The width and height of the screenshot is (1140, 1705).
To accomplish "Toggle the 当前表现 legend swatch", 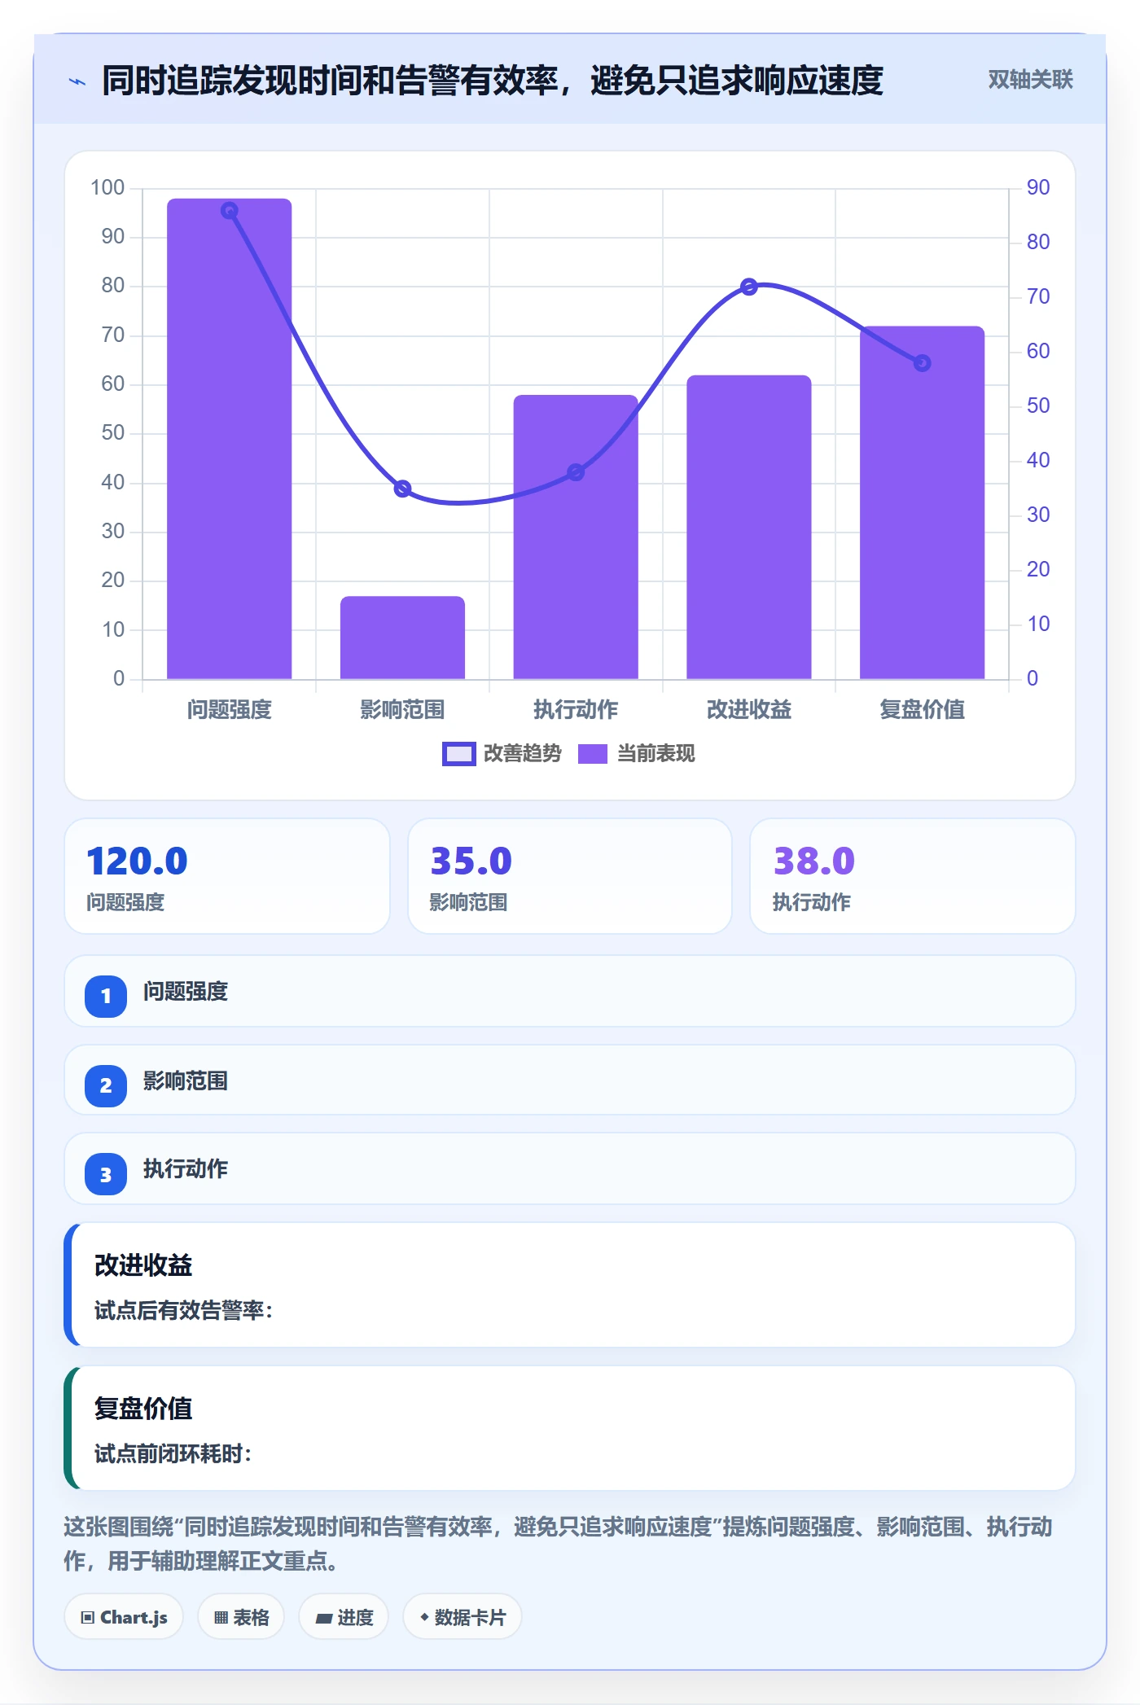I will 592,754.
